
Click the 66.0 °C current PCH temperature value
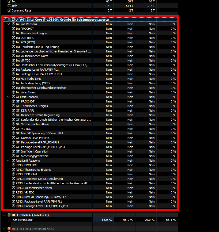point(107,220)
